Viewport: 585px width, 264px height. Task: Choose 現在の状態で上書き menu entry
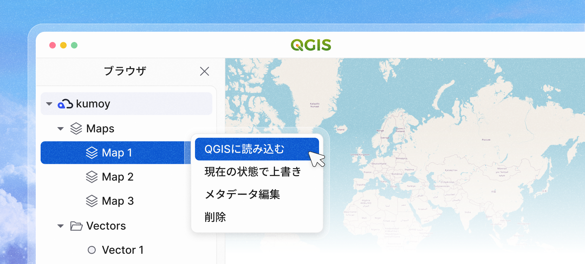(x=253, y=172)
